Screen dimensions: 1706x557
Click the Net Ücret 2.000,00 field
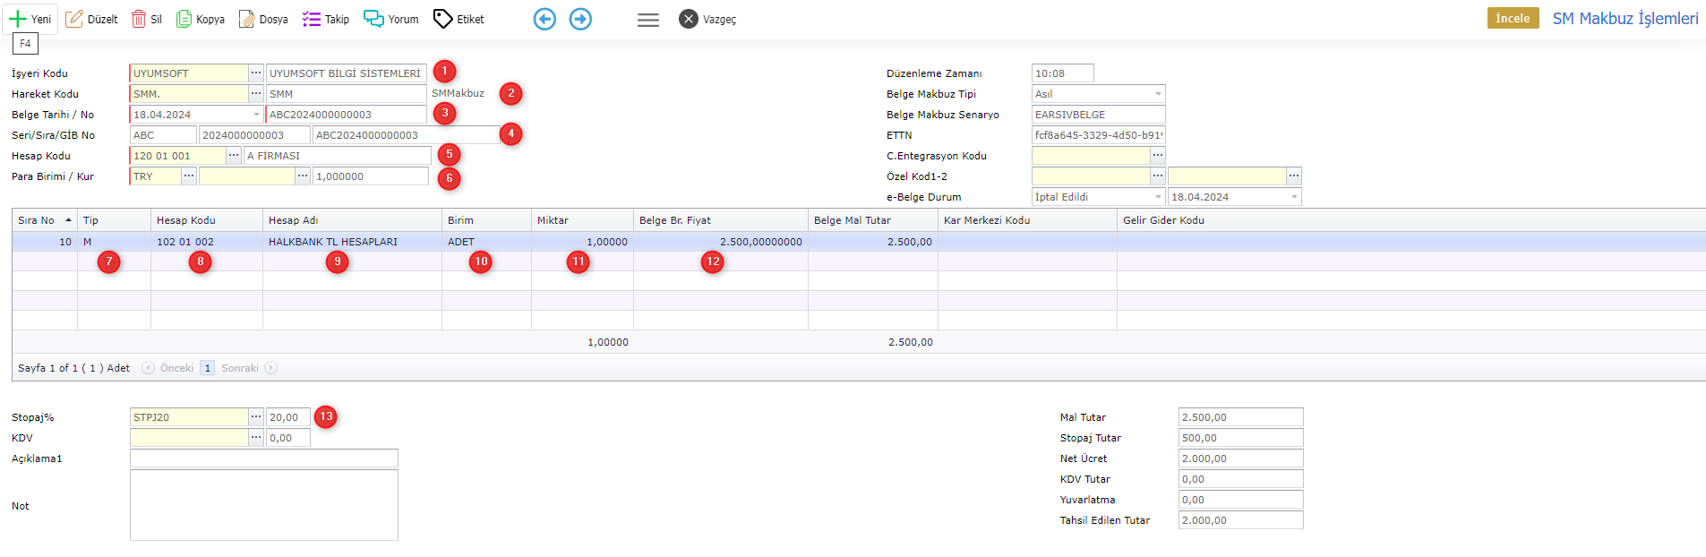pyautogui.click(x=1241, y=458)
